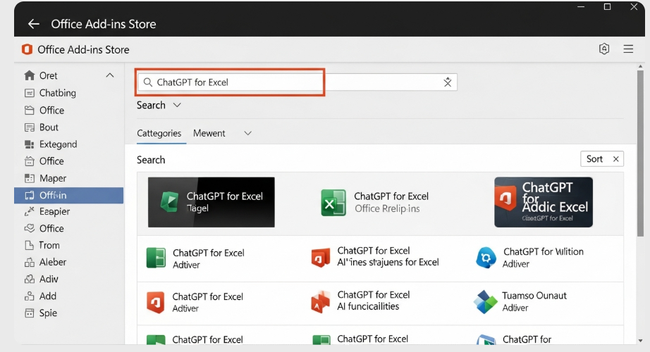Click the scrollbar up arrow

pyautogui.click(x=640, y=66)
